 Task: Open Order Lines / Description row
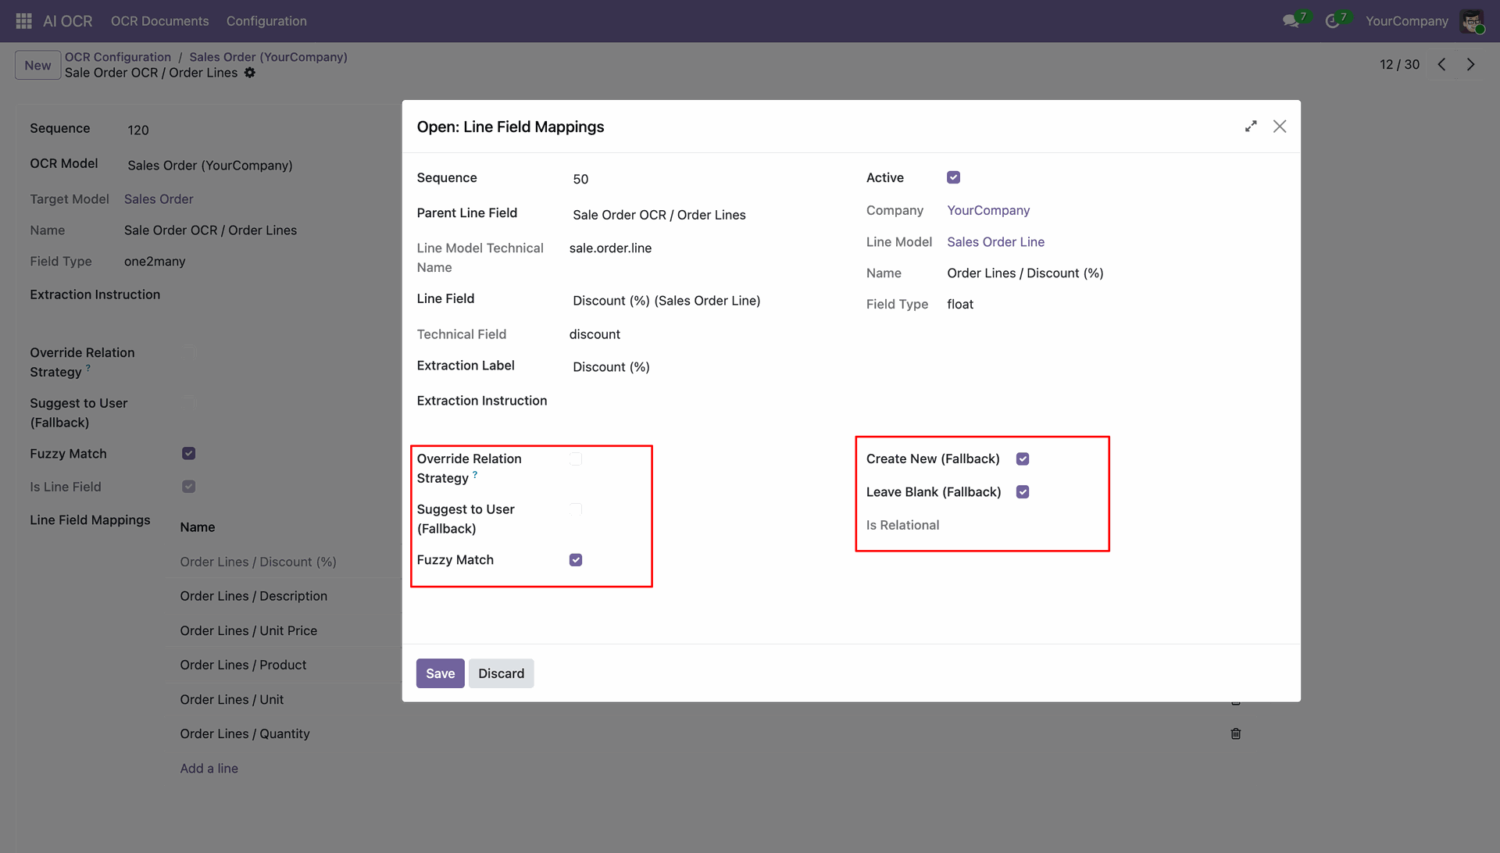click(253, 596)
